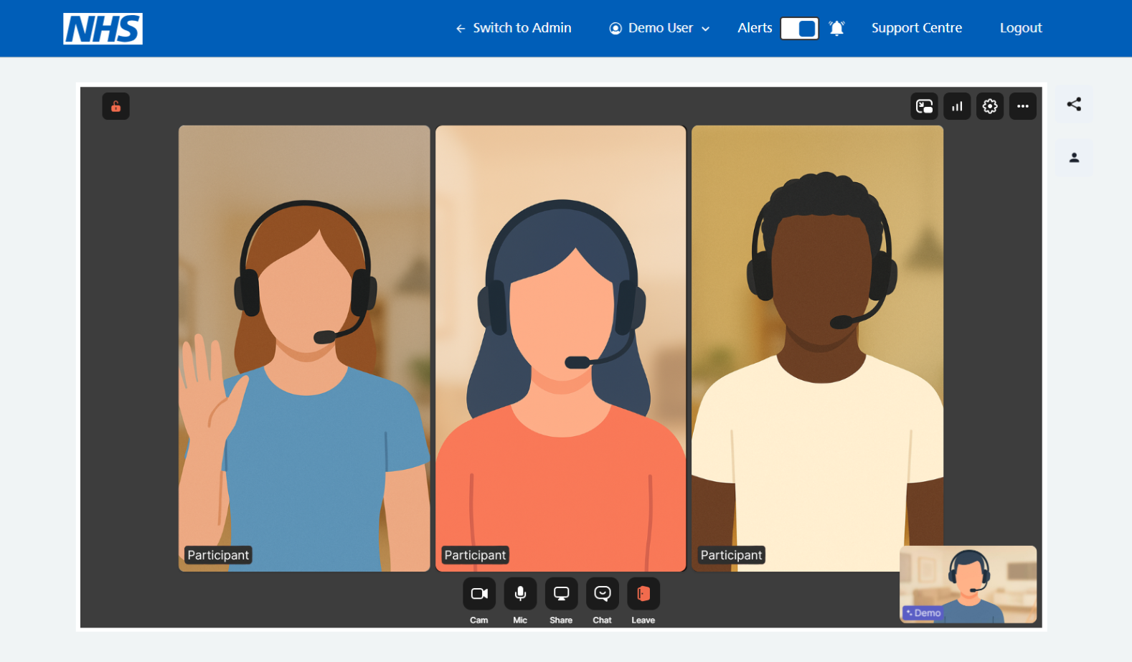Screen dimensions: 1132x662
Task: Open the Support Centre menu item
Action: (916, 28)
